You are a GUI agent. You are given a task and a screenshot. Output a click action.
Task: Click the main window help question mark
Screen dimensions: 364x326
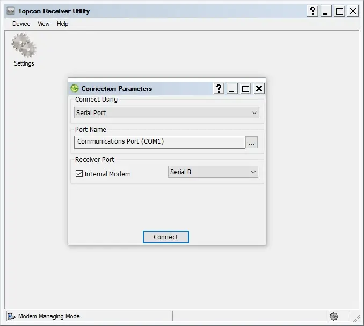click(312, 11)
